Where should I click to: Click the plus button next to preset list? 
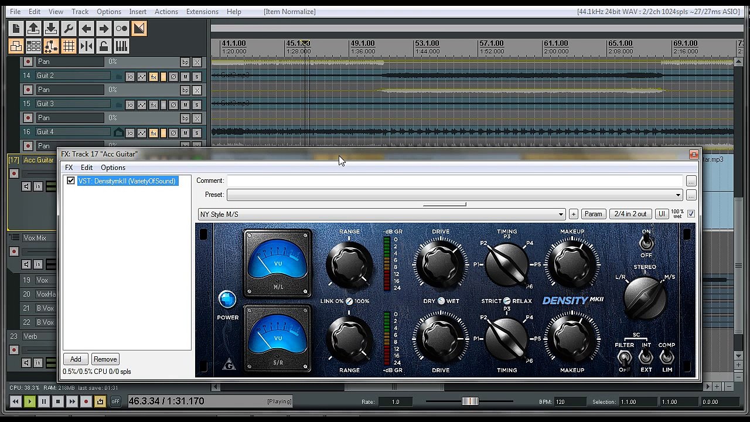click(573, 215)
